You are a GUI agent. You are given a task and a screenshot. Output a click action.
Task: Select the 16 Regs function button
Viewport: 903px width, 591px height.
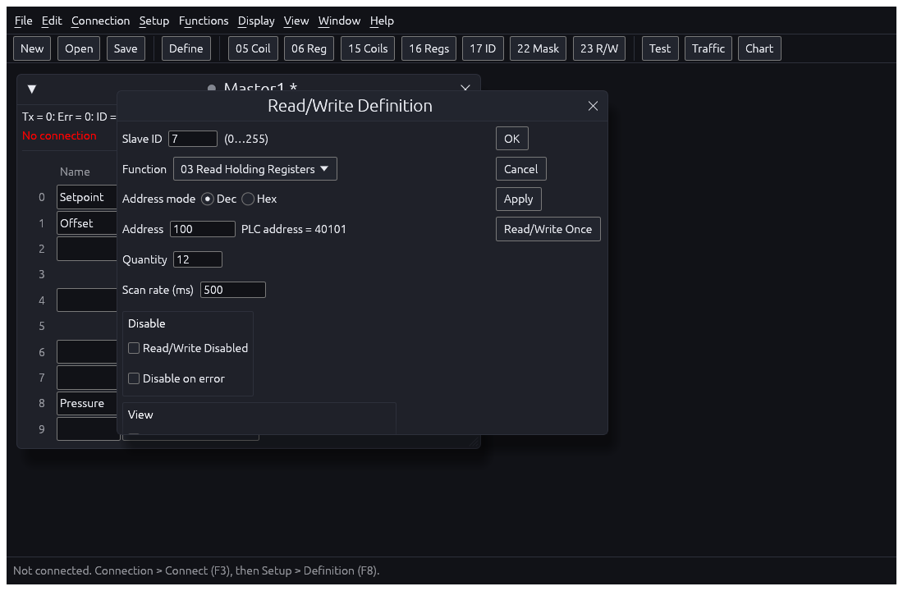point(429,48)
